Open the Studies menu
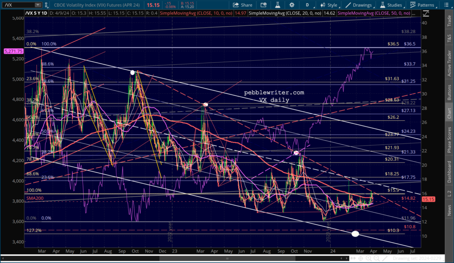The height and width of the screenshot is (263, 454). (x=392, y=5)
